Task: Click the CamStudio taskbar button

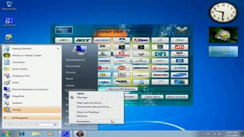Action: (x=65, y=134)
